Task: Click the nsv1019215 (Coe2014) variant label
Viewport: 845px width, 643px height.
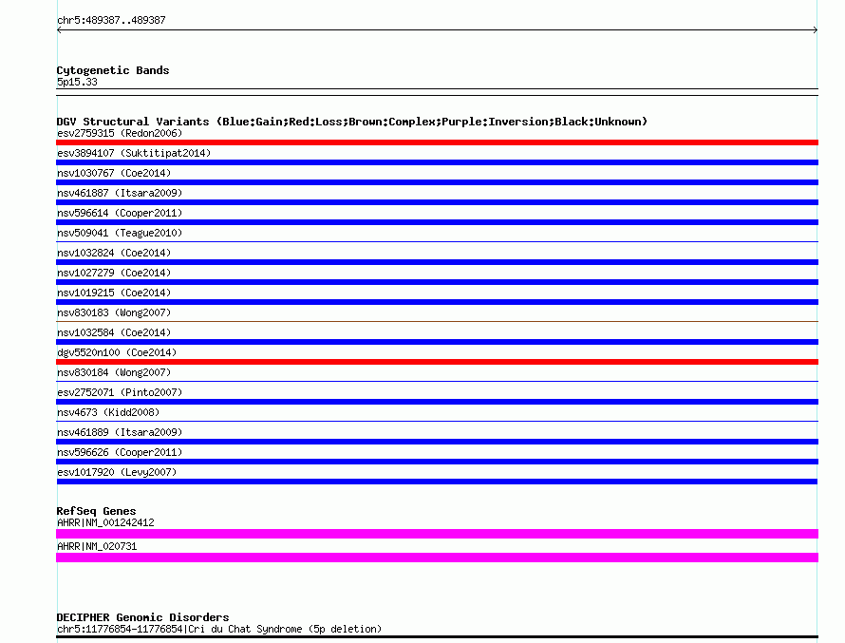Action: [114, 293]
